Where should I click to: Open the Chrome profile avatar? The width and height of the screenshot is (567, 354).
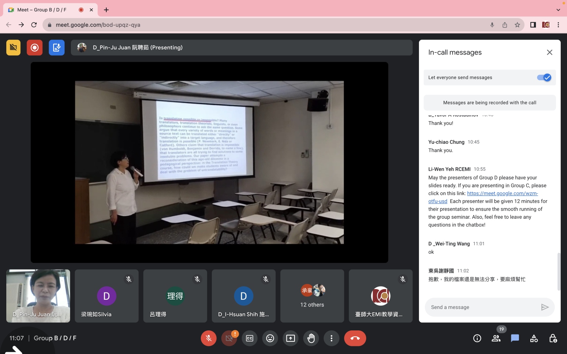pyautogui.click(x=546, y=25)
